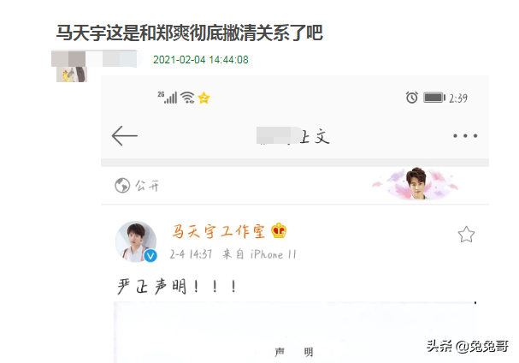The width and height of the screenshot is (519, 363).
Task: Click the wifi signal status icon
Action: tap(188, 98)
